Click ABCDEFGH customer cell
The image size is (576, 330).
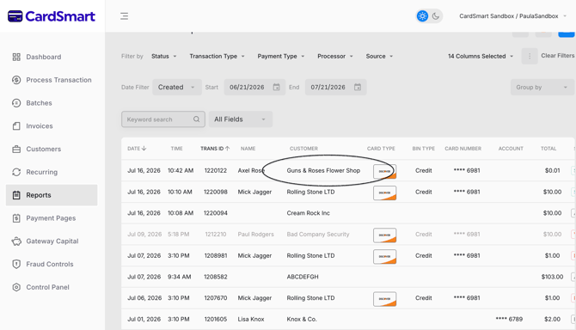point(303,277)
